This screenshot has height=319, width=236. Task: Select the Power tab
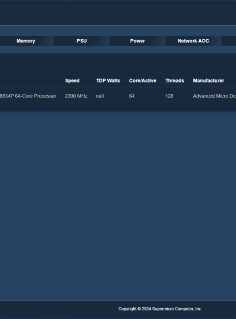coord(138,41)
